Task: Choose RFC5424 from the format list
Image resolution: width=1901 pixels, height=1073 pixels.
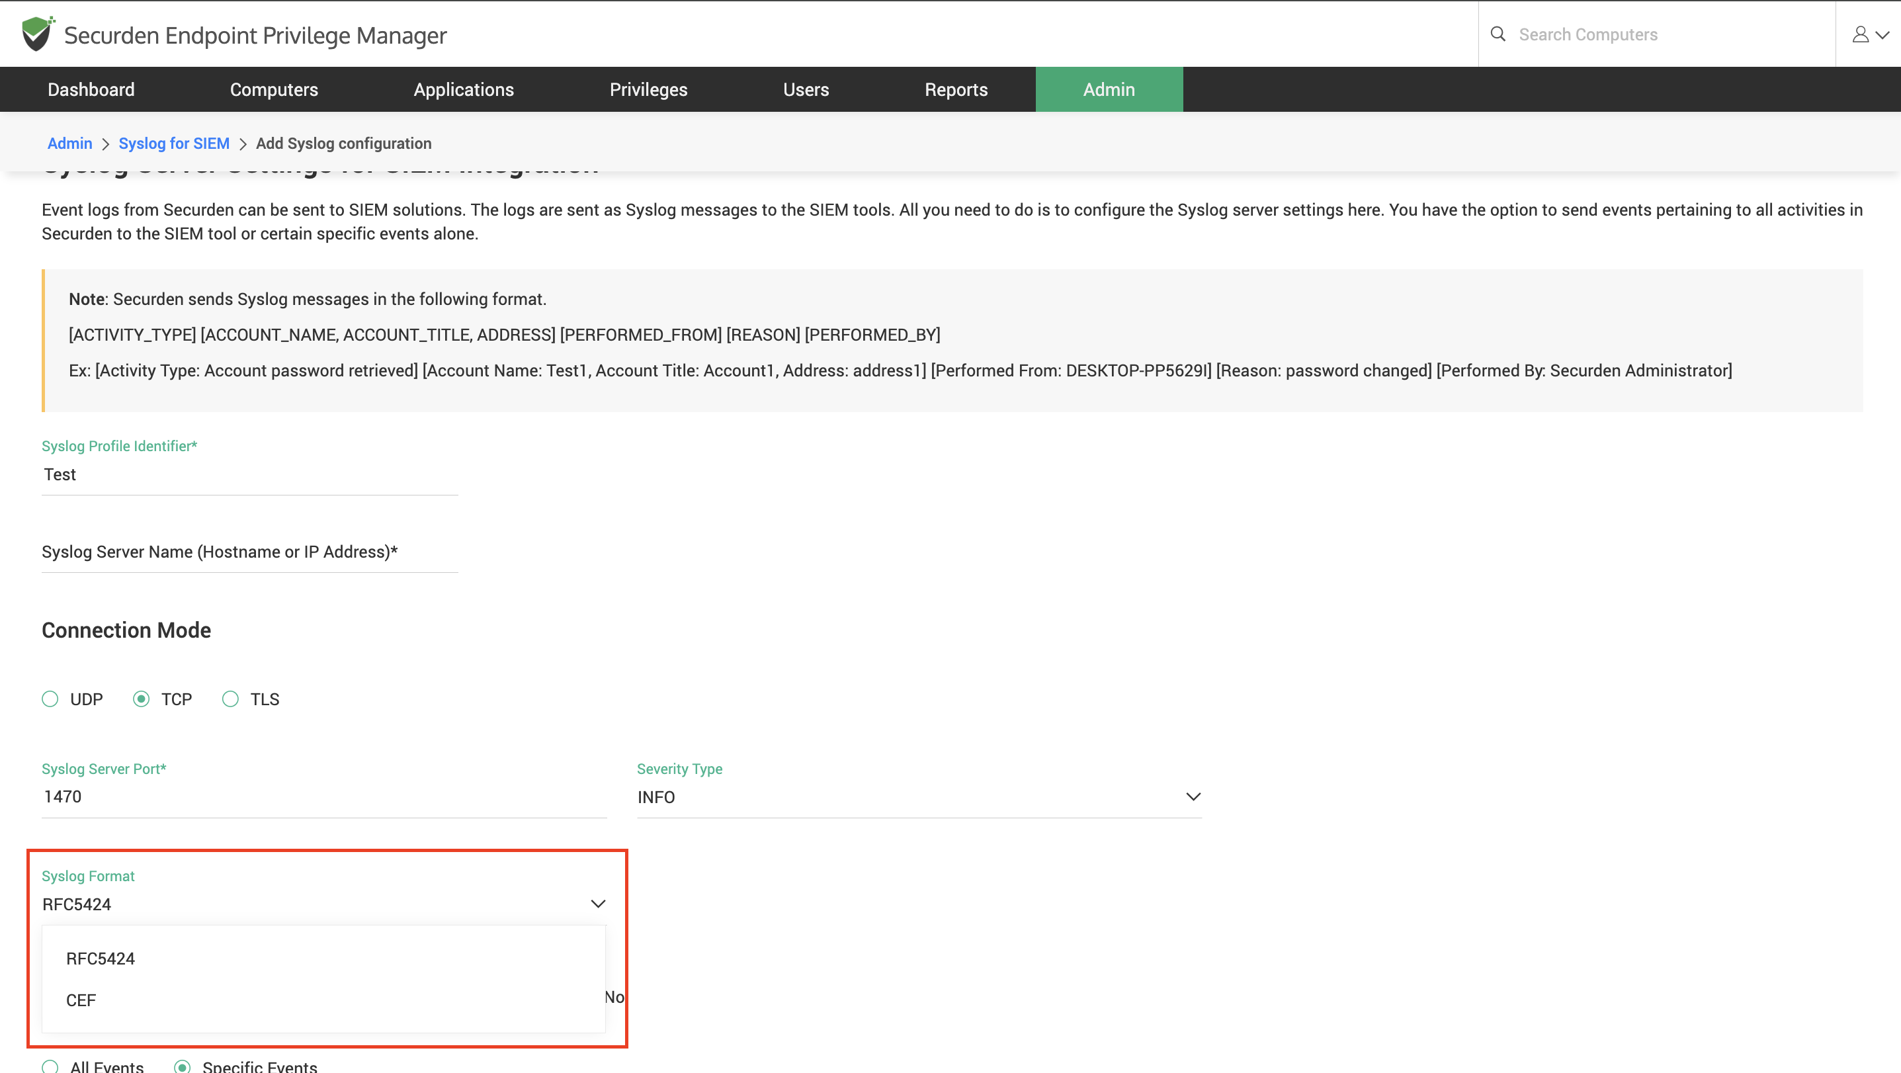Action: [x=324, y=959]
